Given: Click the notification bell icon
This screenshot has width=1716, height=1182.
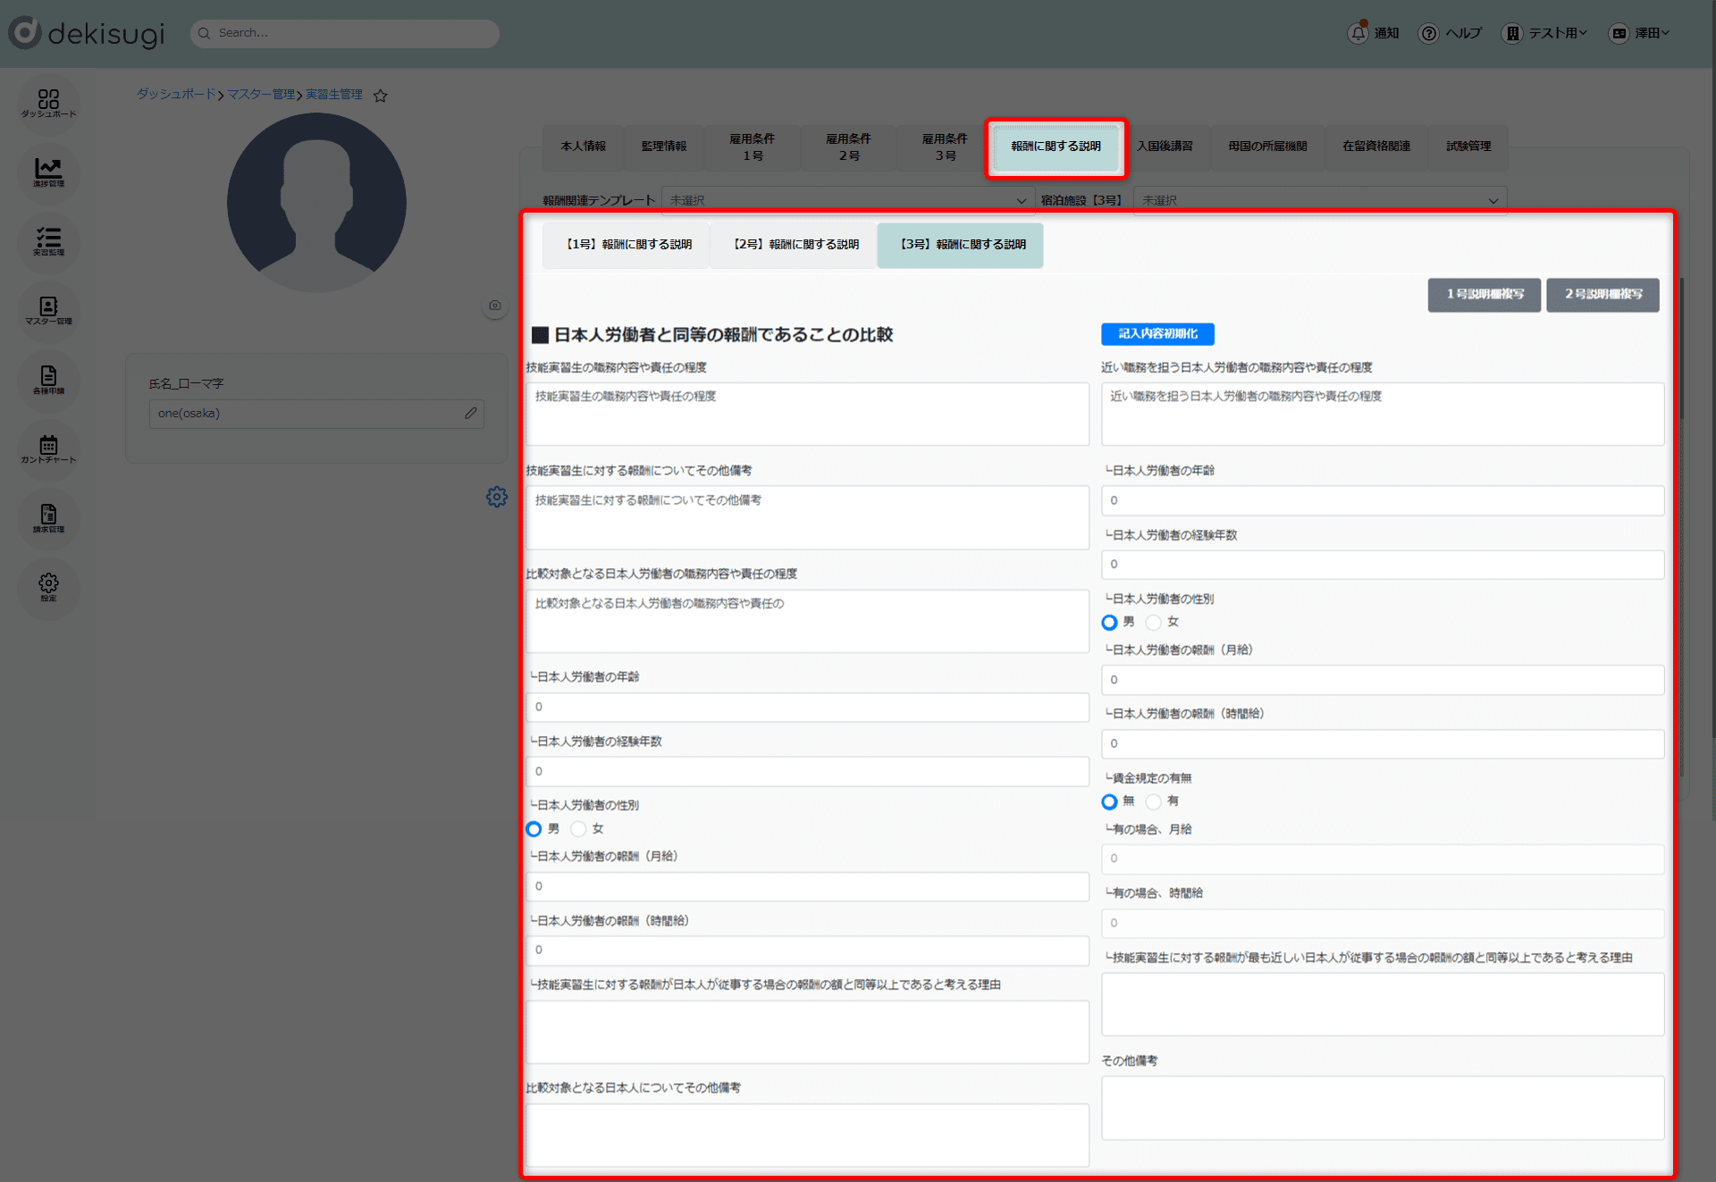Looking at the screenshot, I should point(1358,33).
